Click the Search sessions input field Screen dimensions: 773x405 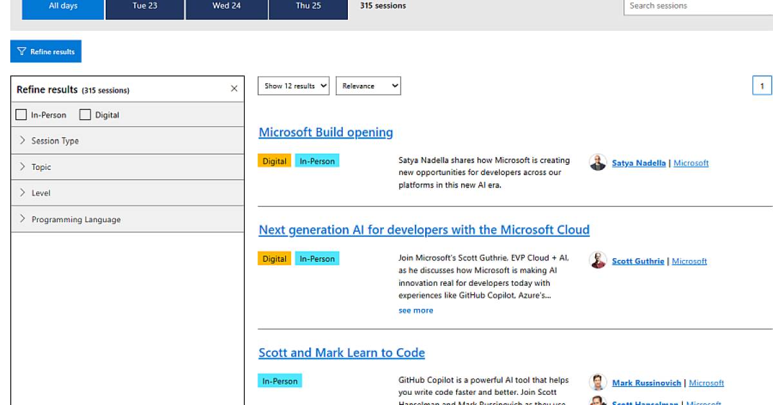(696, 6)
